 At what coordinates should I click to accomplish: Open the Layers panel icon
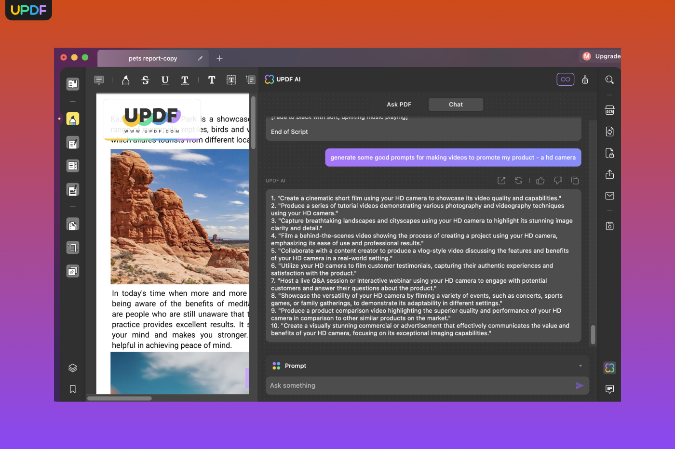click(x=73, y=368)
